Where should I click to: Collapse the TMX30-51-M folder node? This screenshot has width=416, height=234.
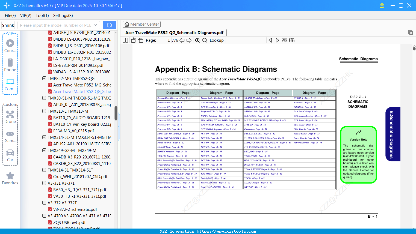coord(44,98)
